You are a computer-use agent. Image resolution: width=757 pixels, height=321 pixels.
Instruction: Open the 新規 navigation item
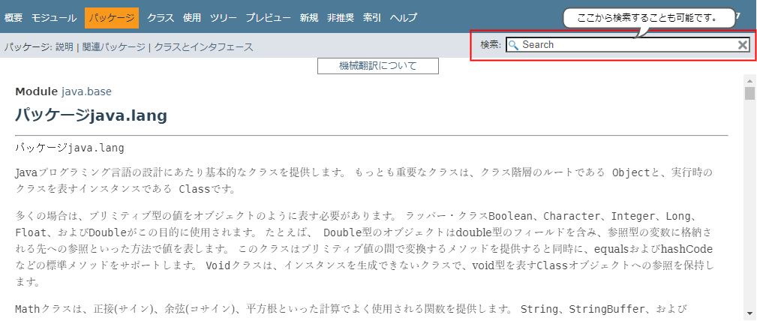[309, 18]
